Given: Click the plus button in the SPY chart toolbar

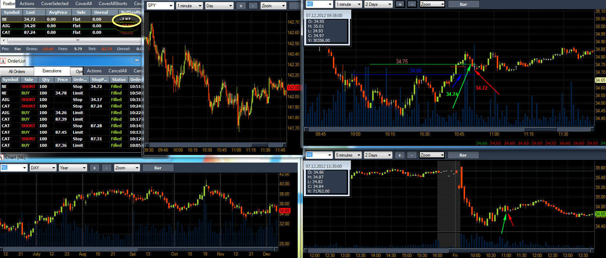Looking at the screenshot, I should tap(241, 6).
